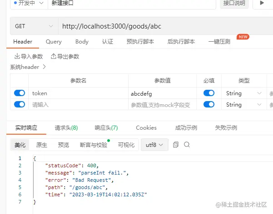Select the 失败示例 tab
Viewport: 273px width, 214px height.
(226, 128)
